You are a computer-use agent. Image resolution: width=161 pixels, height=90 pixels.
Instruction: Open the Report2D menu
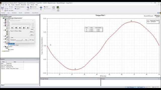point(18,5)
